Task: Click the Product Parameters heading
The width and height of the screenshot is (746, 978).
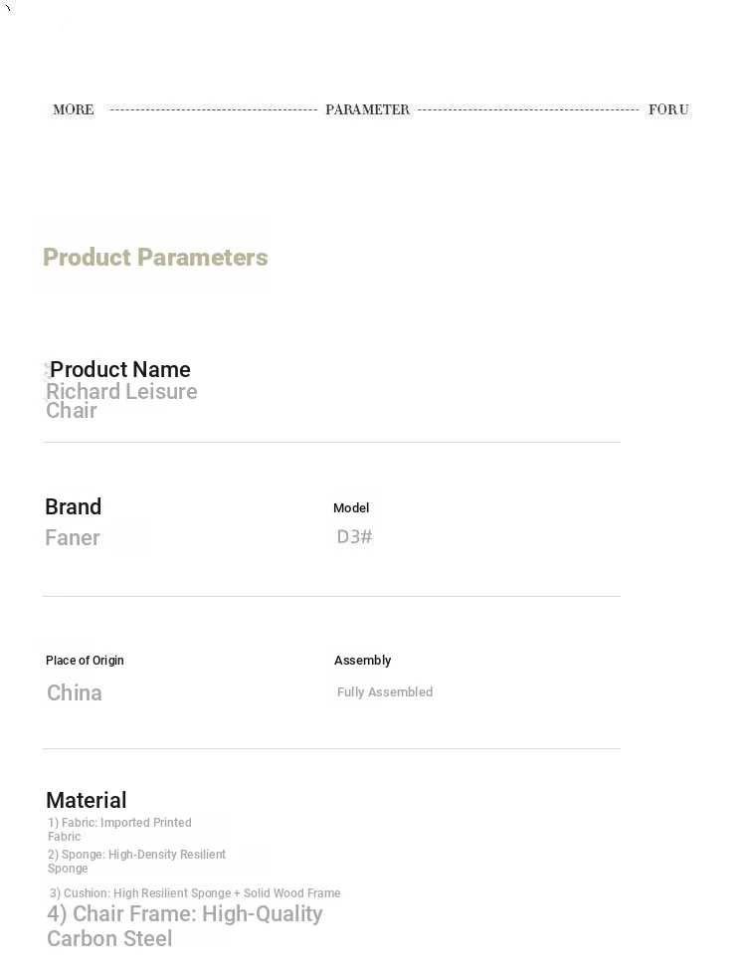Action: [x=155, y=258]
